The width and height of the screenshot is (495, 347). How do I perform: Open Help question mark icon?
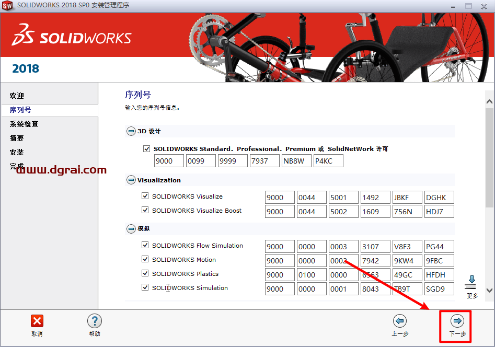[x=95, y=321]
